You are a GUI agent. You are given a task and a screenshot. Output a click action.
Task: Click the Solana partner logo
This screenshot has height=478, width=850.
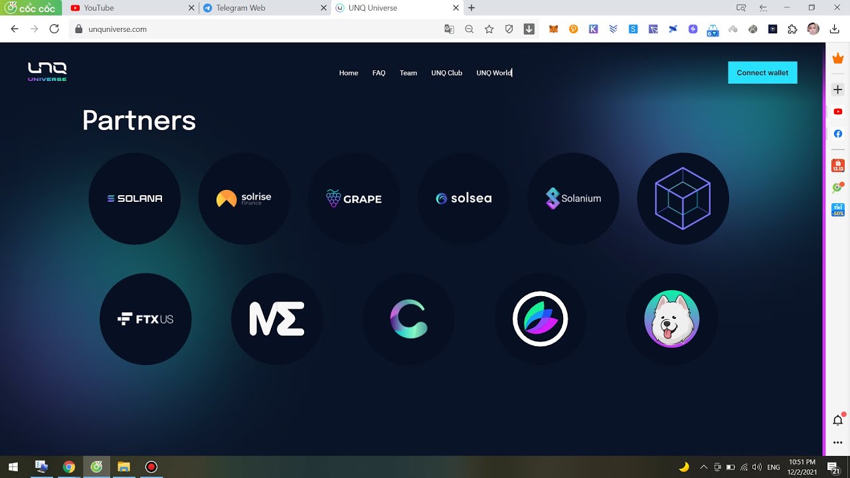pos(135,199)
